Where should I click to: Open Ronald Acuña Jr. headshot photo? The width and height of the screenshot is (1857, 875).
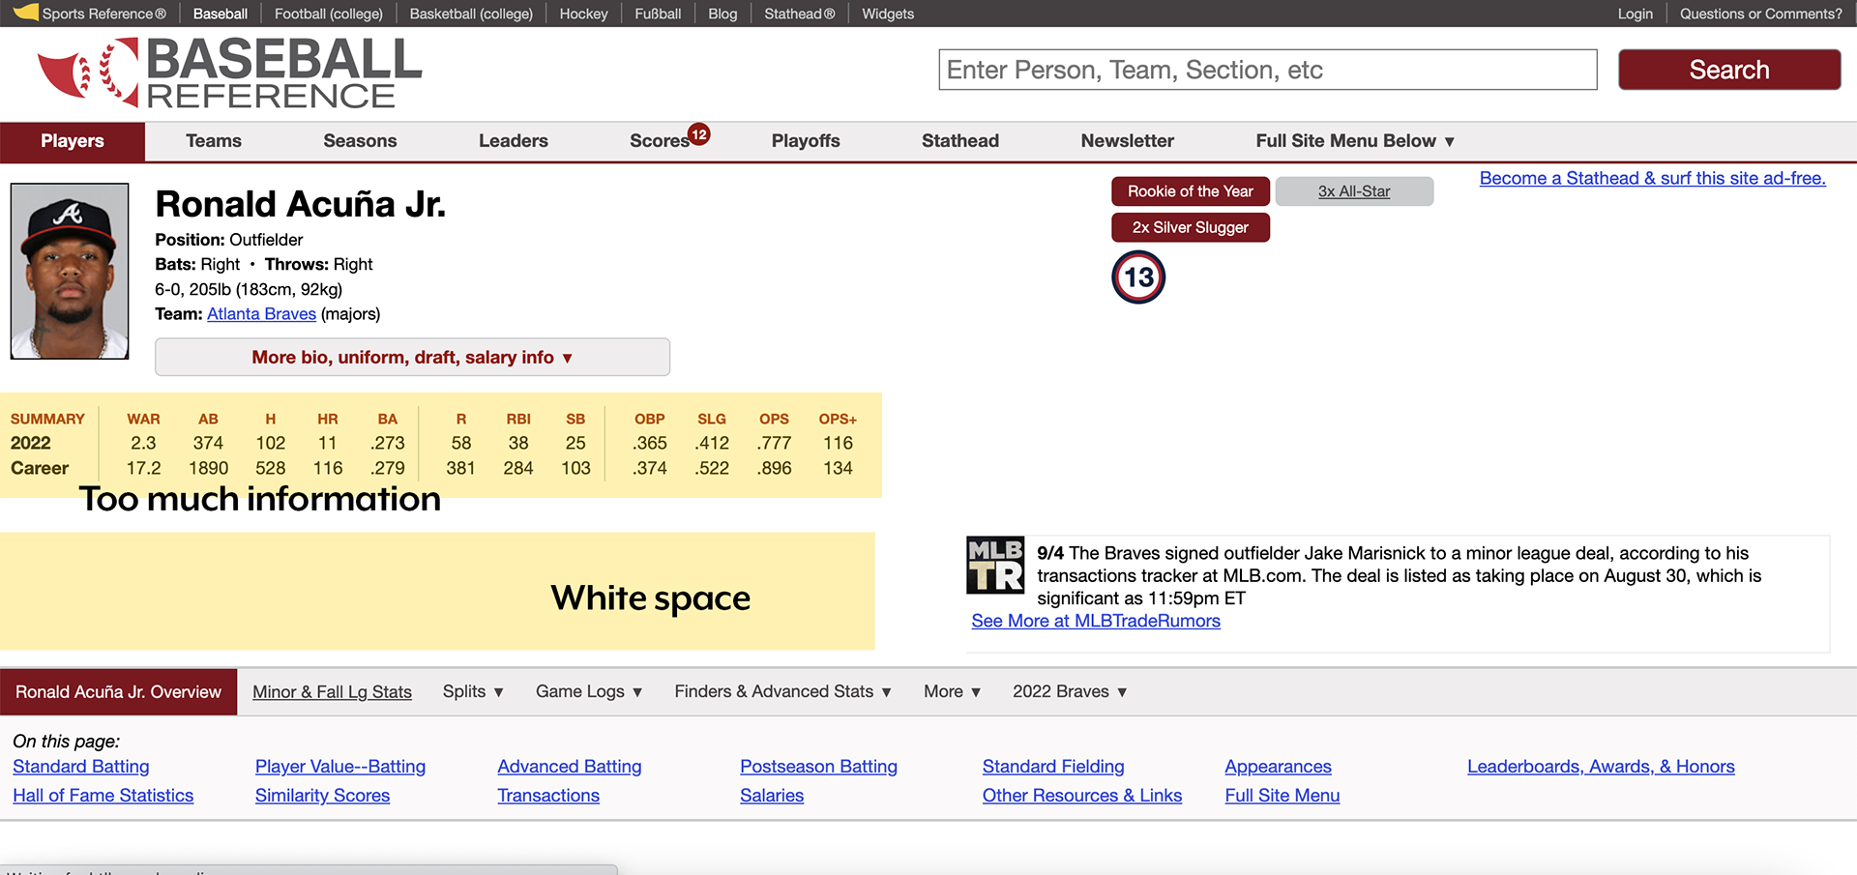70,271
